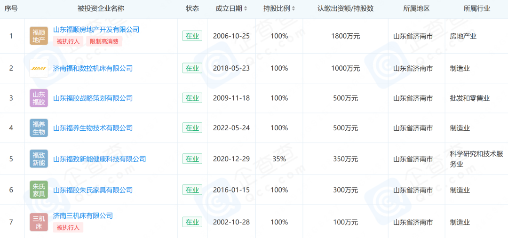Click the 所属地区 column header
The height and width of the screenshot is (238, 508).
[x=416, y=9]
